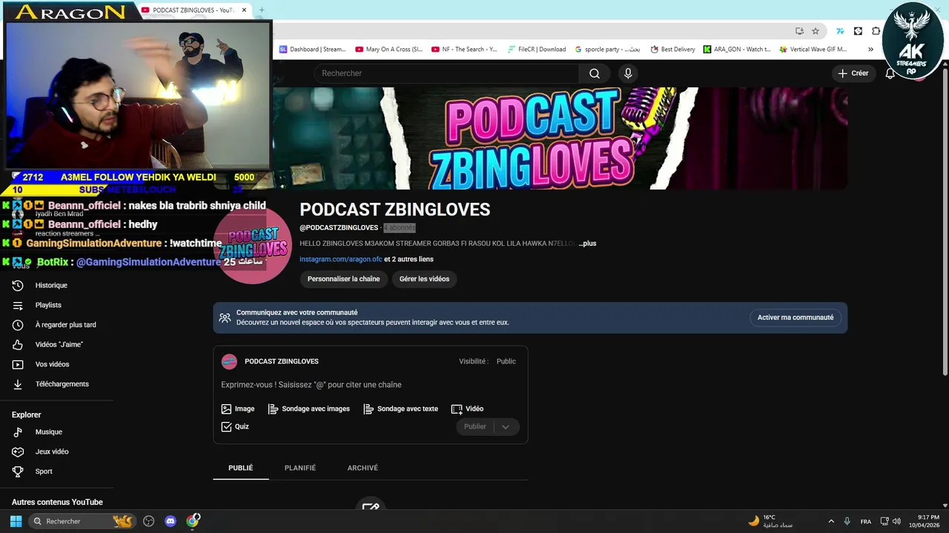Screen dimensions: 949x533
Task: Open Dashboard Stream bookmark
Action: 312,50
